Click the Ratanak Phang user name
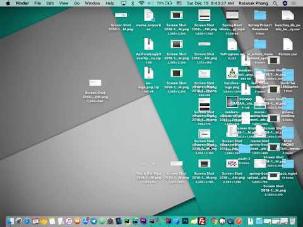 [253, 3]
